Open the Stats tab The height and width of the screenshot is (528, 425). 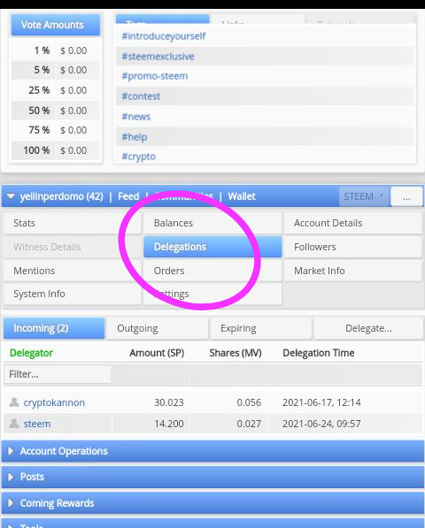72,223
